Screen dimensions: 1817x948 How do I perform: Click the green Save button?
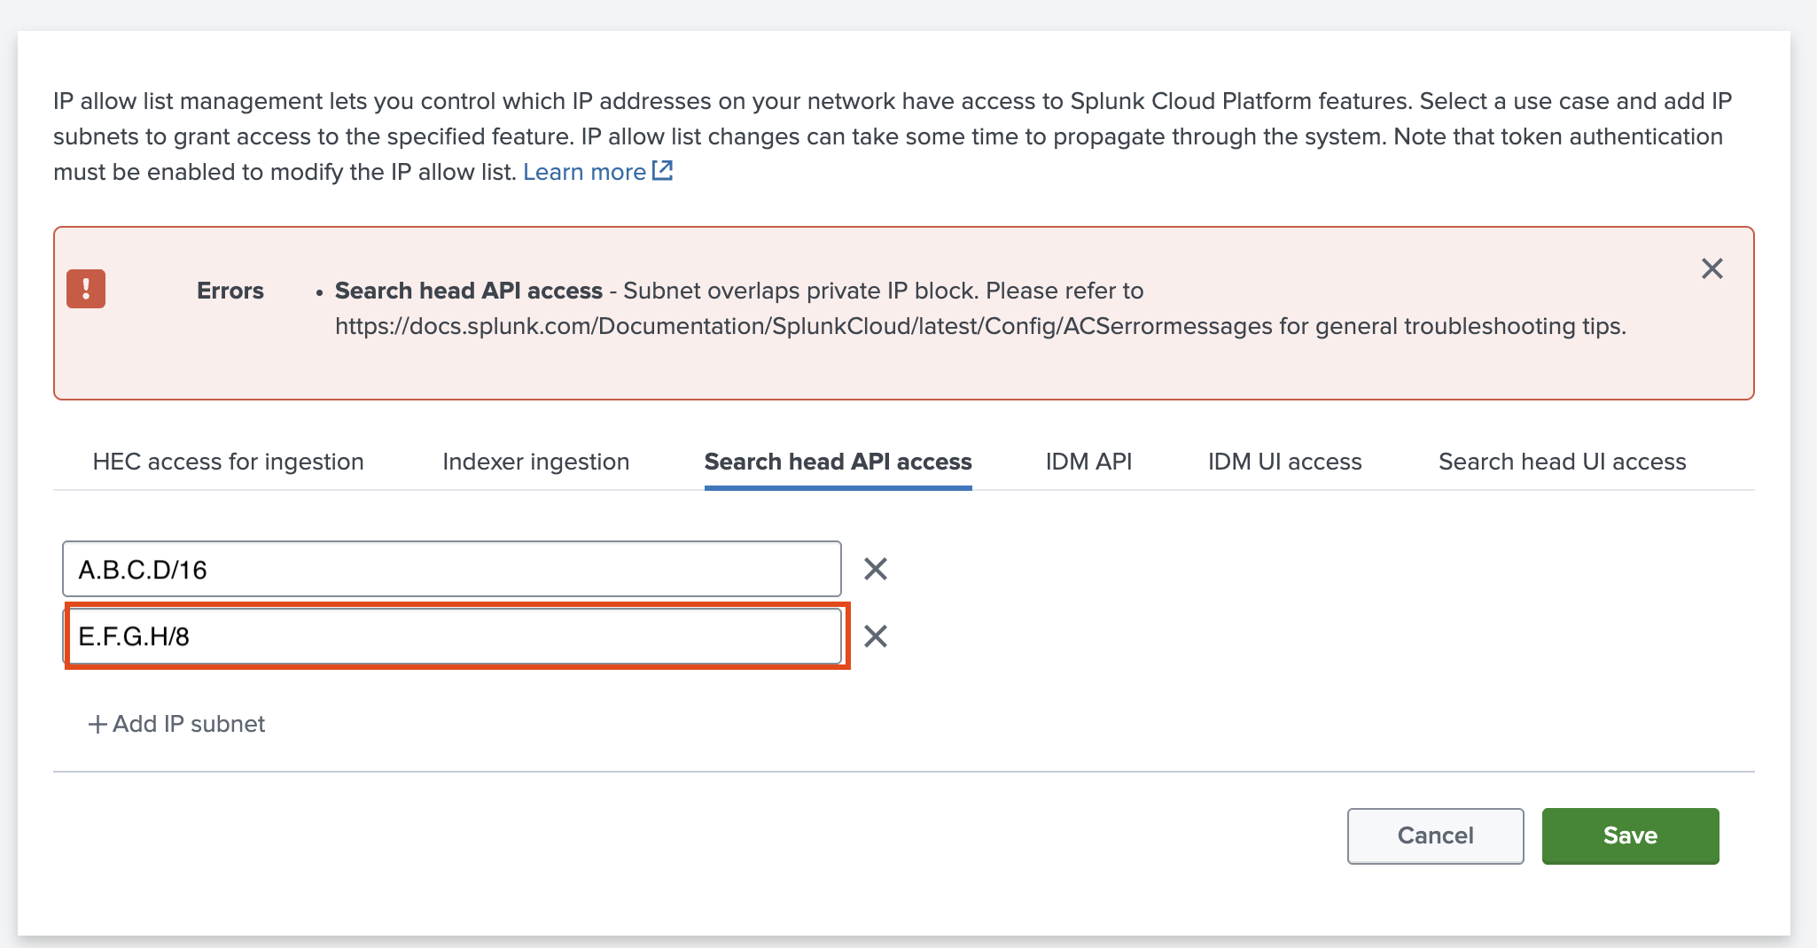pos(1629,835)
